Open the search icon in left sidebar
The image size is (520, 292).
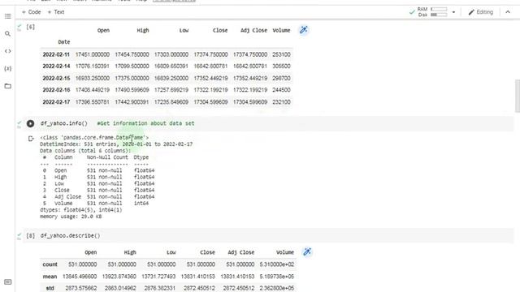(7, 34)
